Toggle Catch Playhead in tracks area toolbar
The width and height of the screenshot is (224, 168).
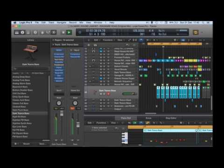[141, 40]
